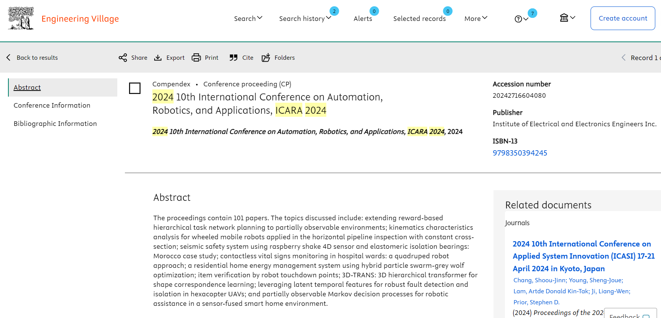
Task: Click Back to results link
Action: (x=37, y=58)
